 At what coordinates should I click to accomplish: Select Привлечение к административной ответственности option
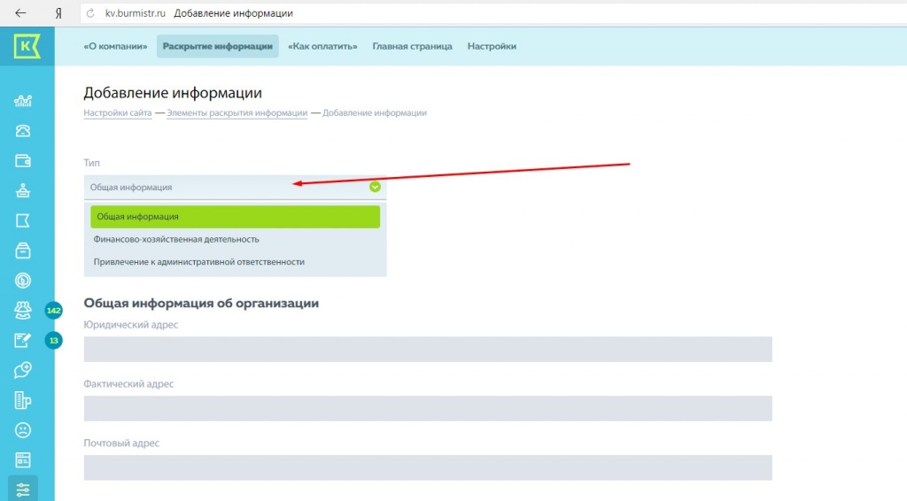click(x=235, y=262)
